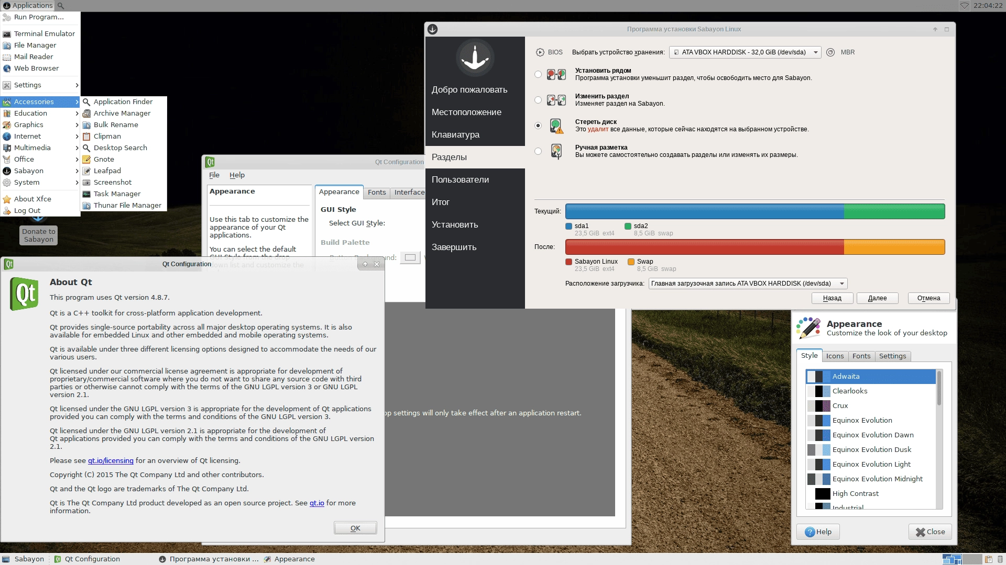Expand the Multimedia submenu

click(40, 148)
